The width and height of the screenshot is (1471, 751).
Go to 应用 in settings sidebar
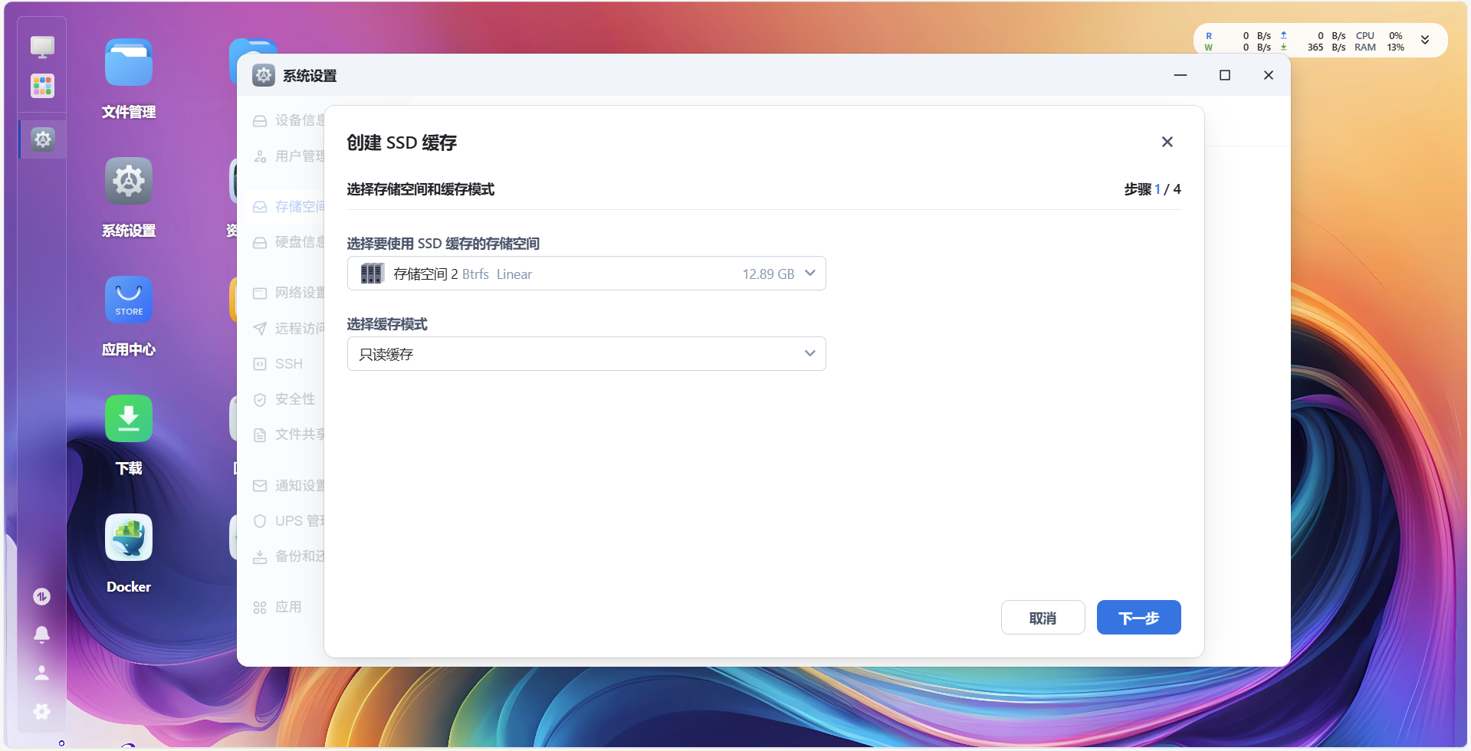(277, 607)
